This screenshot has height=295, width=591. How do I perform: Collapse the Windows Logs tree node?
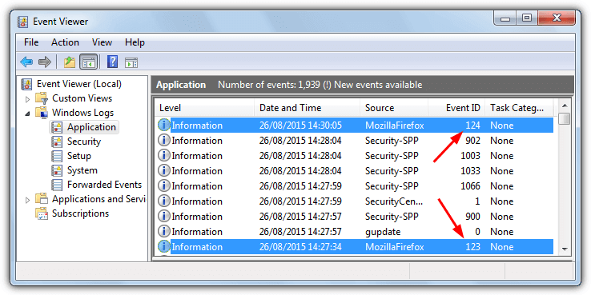click(27, 114)
